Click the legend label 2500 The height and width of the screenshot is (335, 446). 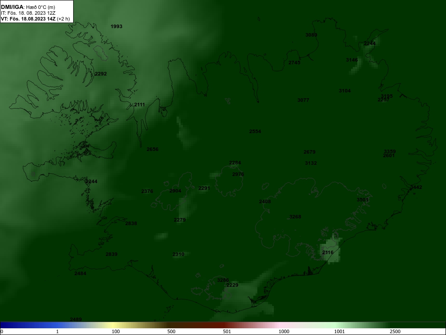[x=395, y=331]
